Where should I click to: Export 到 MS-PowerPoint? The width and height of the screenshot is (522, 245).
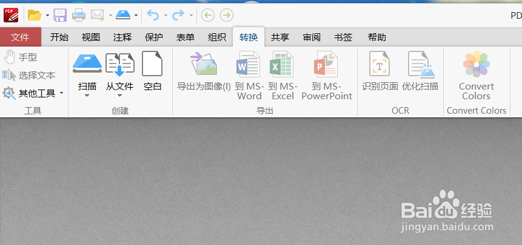327,76
